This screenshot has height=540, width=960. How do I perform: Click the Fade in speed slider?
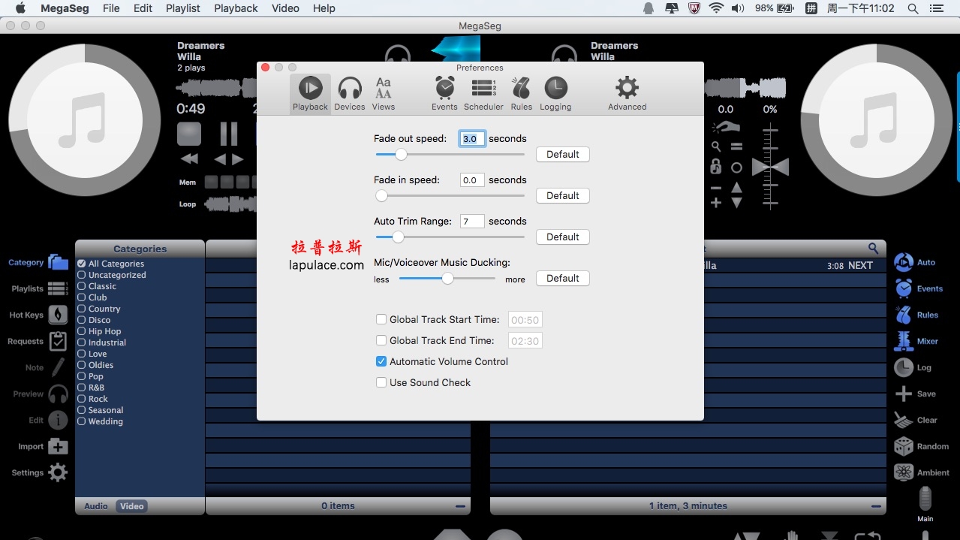pyautogui.click(x=450, y=196)
